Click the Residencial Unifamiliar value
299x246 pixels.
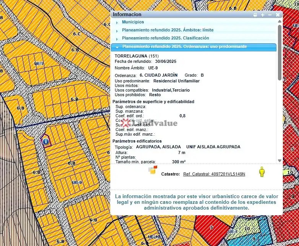click(x=176, y=81)
